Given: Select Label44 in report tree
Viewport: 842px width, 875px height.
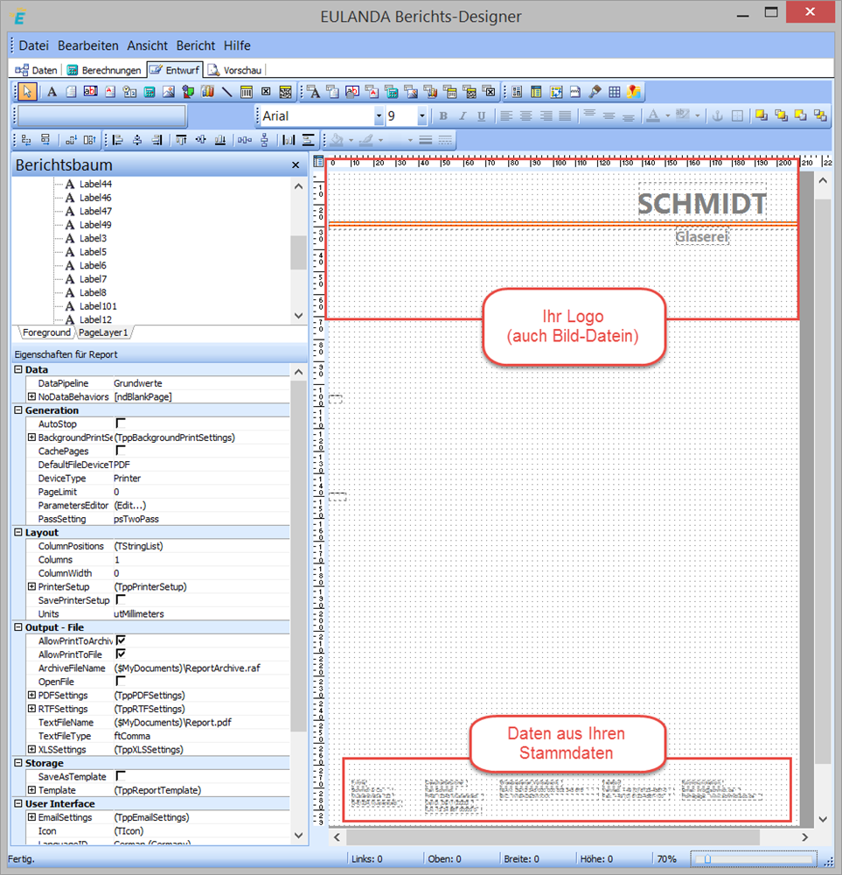Looking at the screenshot, I should pyautogui.click(x=95, y=184).
